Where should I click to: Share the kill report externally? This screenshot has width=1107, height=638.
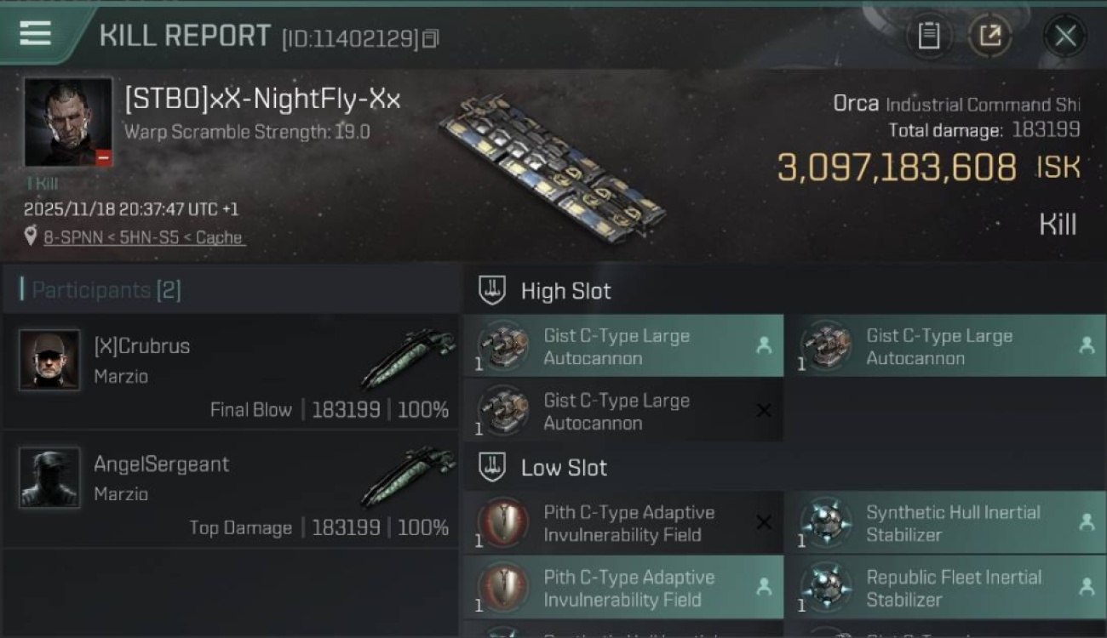(x=989, y=36)
